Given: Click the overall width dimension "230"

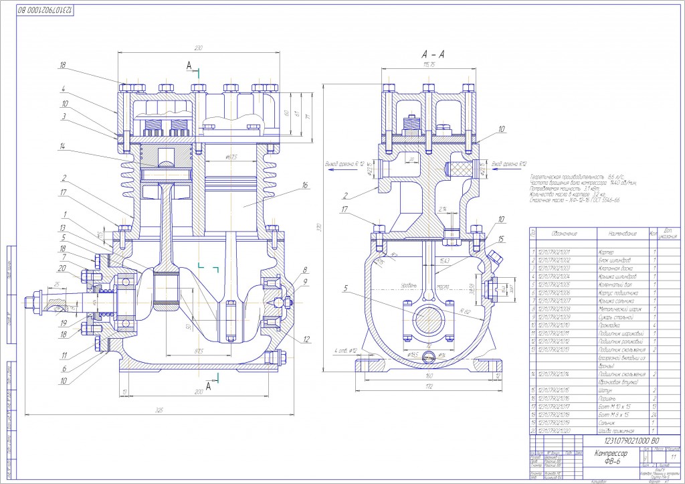Looking at the screenshot, I should [x=198, y=48].
